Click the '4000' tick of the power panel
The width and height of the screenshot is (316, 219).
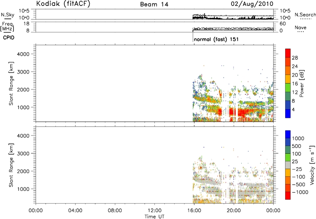(23, 54)
